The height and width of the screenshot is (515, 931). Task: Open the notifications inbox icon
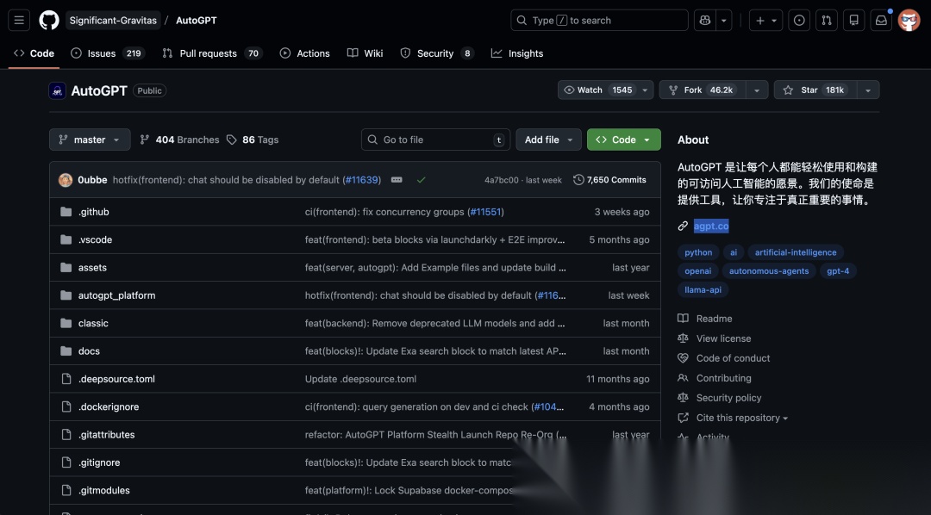click(x=881, y=20)
